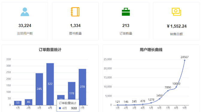201x112 pixels.
Task: Click the line point labeled 3450
Action: click(x=159, y=99)
